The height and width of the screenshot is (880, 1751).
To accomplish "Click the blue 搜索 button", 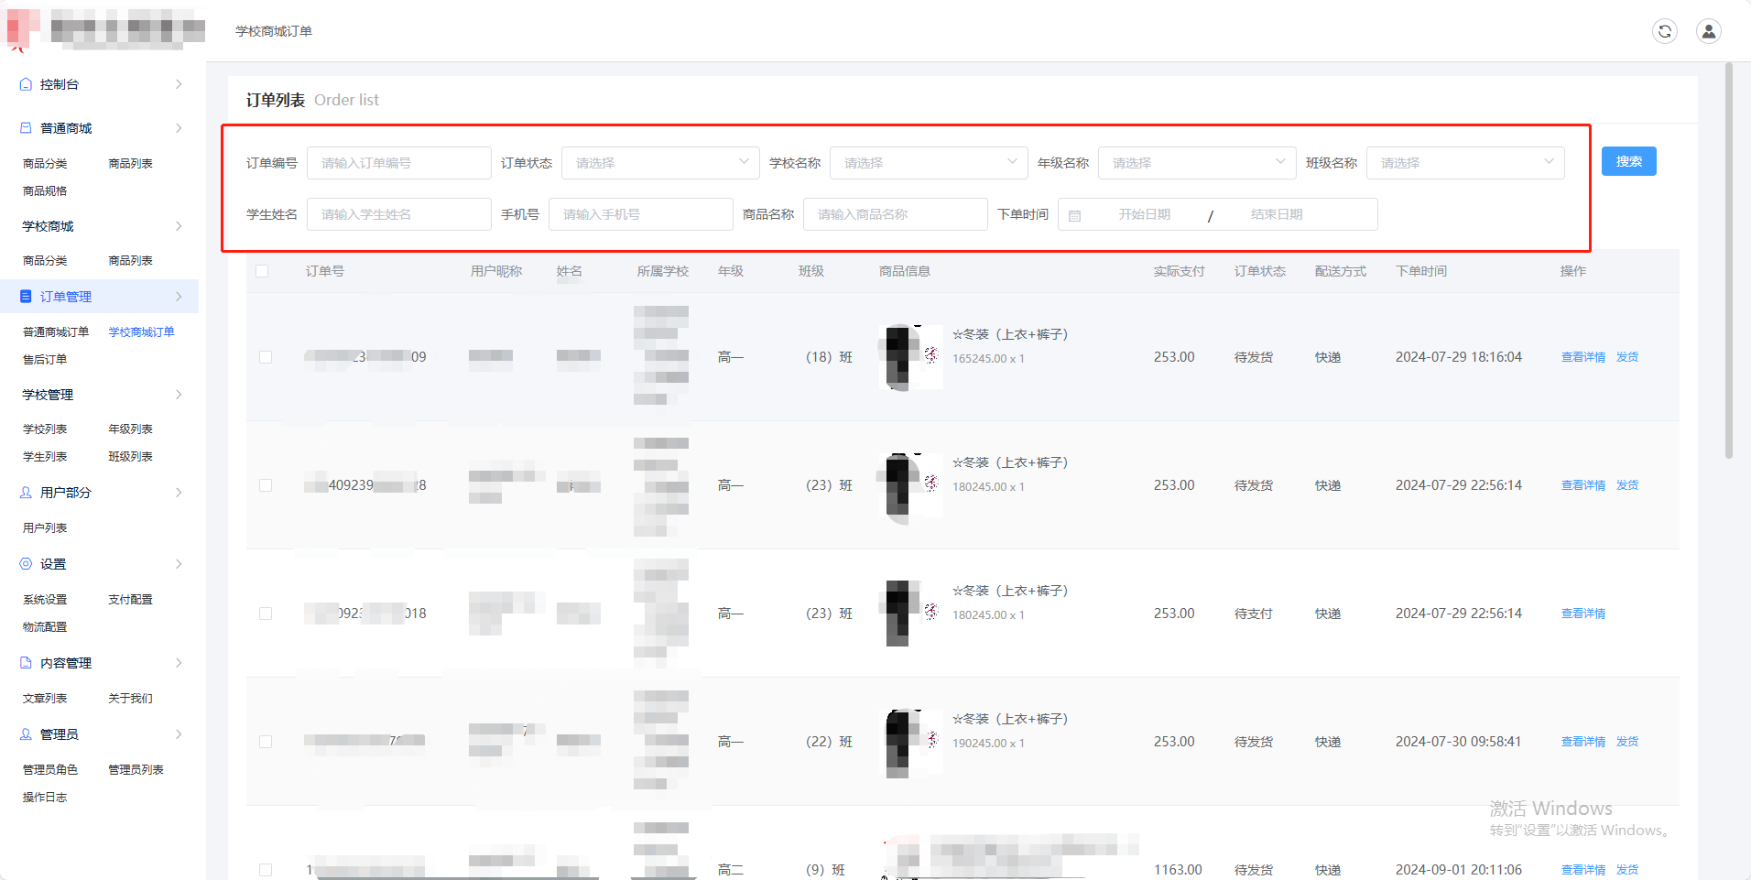I will click(1628, 161).
